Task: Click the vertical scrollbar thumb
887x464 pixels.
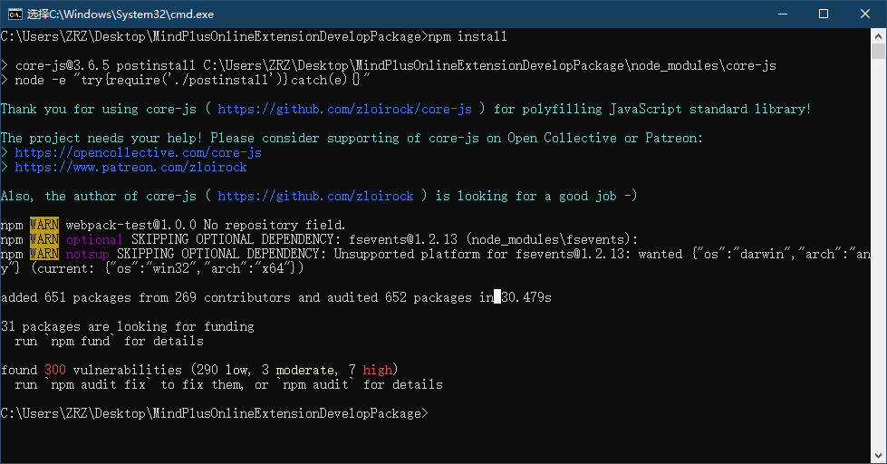Action: pyautogui.click(x=879, y=52)
